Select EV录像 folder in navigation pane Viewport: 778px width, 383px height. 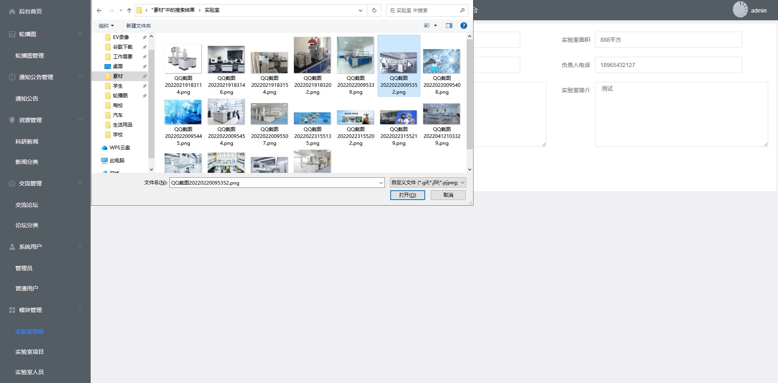120,37
